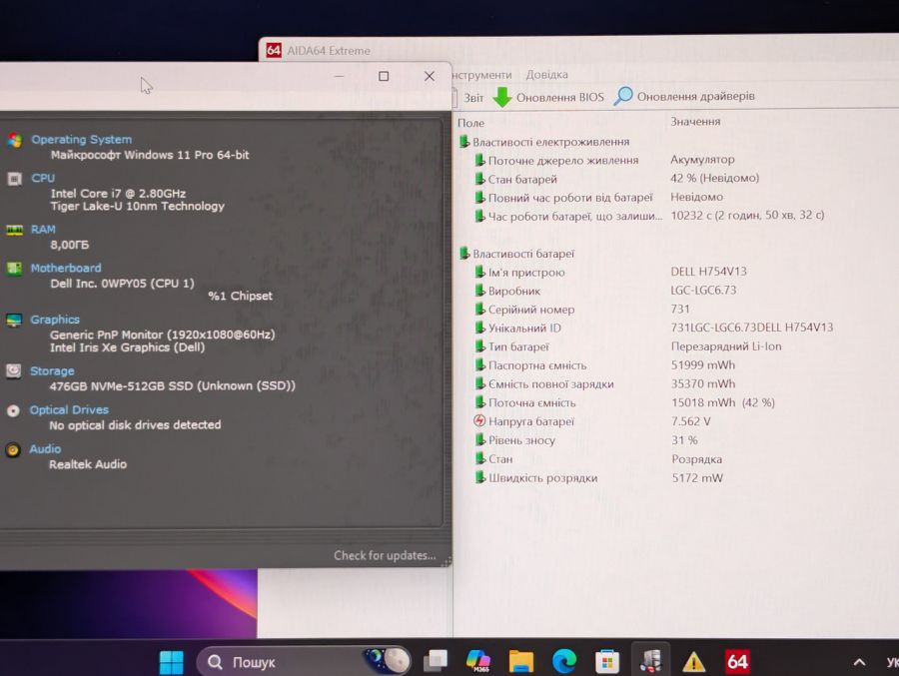Click the green BIOS update arrow icon
This screenshot has height=676, width=899.
[x=502, y=97]
